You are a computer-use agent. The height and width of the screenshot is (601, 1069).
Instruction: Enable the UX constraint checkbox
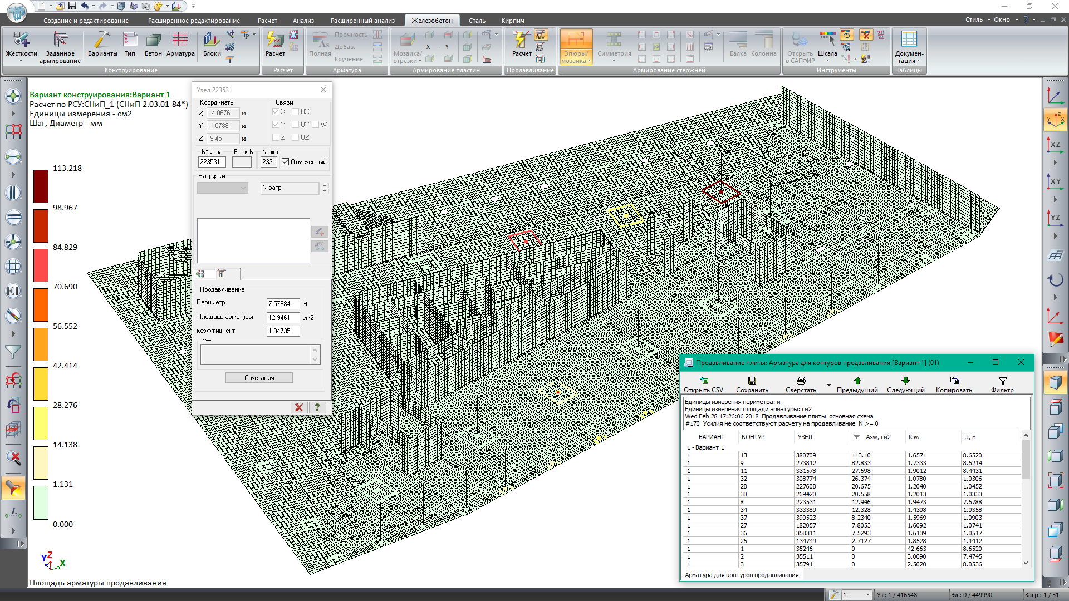(x=296, y=112)
